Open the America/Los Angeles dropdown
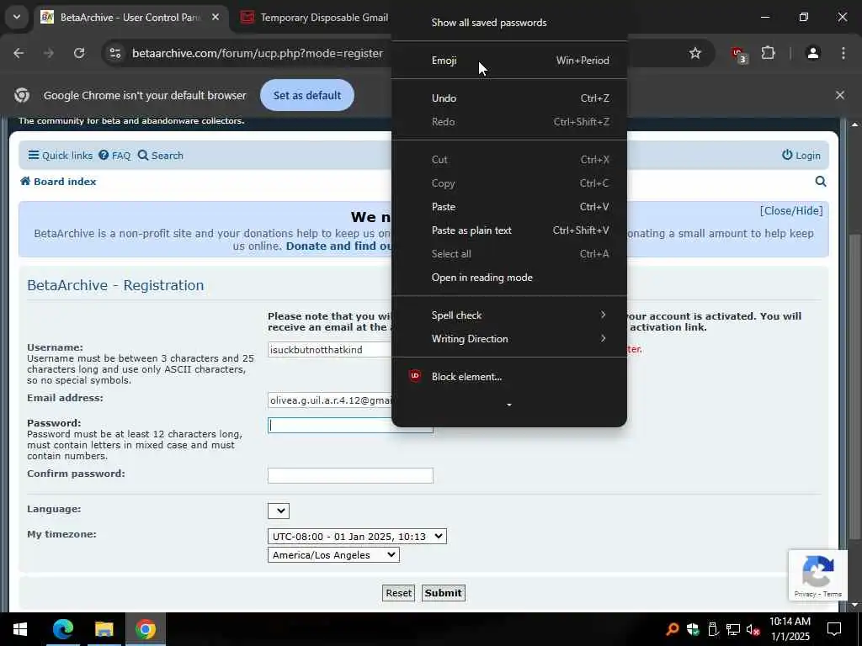This screenshot has width=862, height=646. point(333,555)
